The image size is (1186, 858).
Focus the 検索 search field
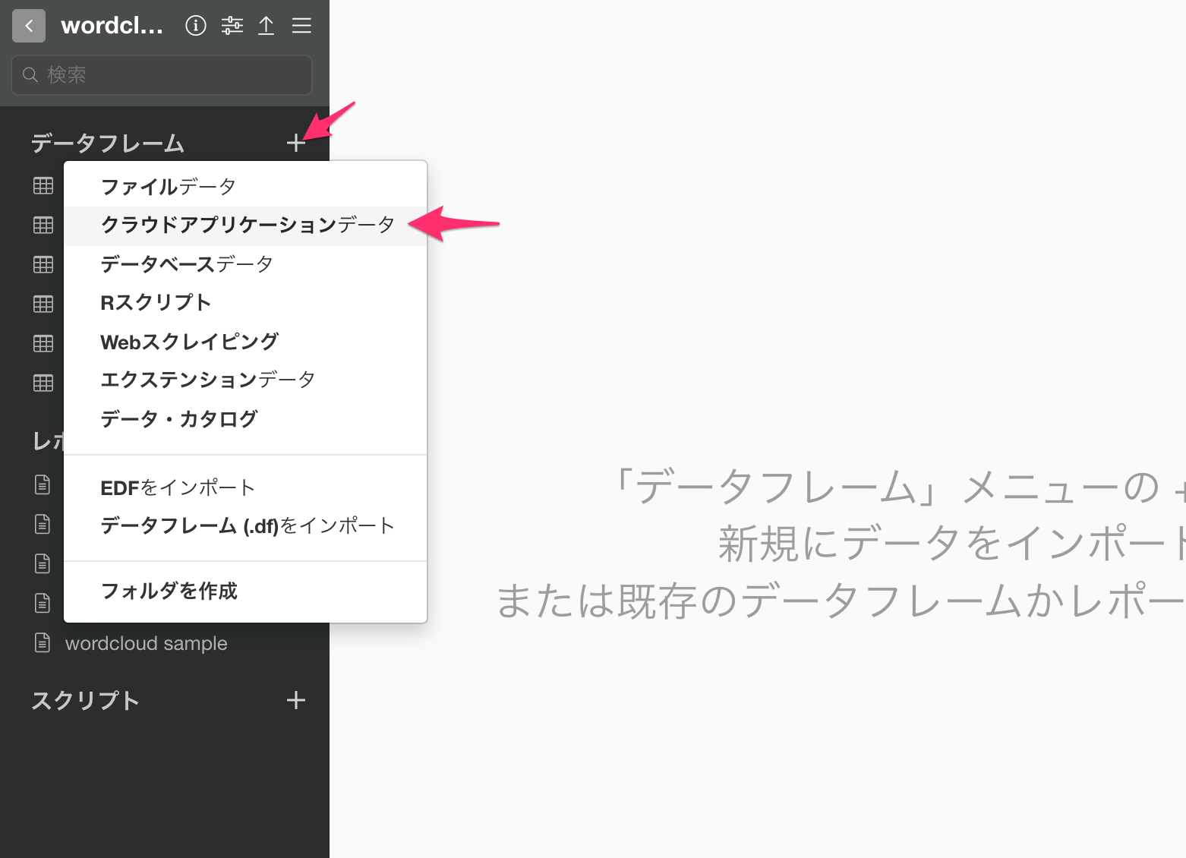(162, 74)
